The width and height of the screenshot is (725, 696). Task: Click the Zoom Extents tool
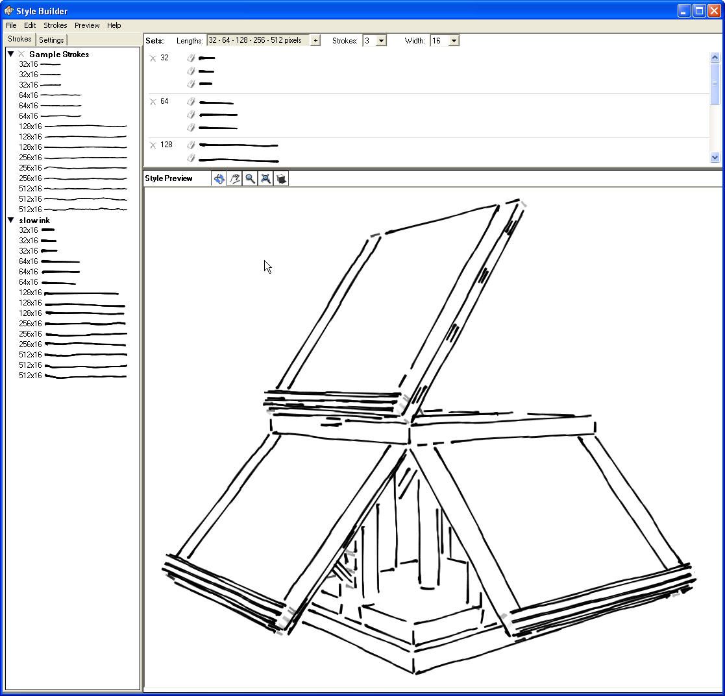click(x=266, y=178)
